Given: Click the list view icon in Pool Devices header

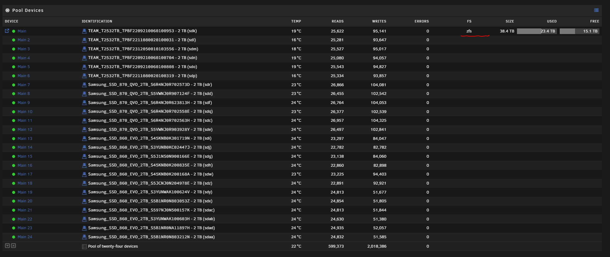Looking at the screenshot, I should coord(596,10).
